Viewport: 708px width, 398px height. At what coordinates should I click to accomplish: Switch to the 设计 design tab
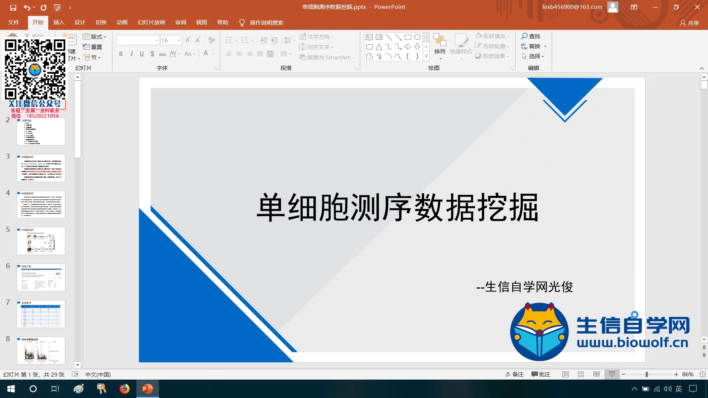coord(80,22)
